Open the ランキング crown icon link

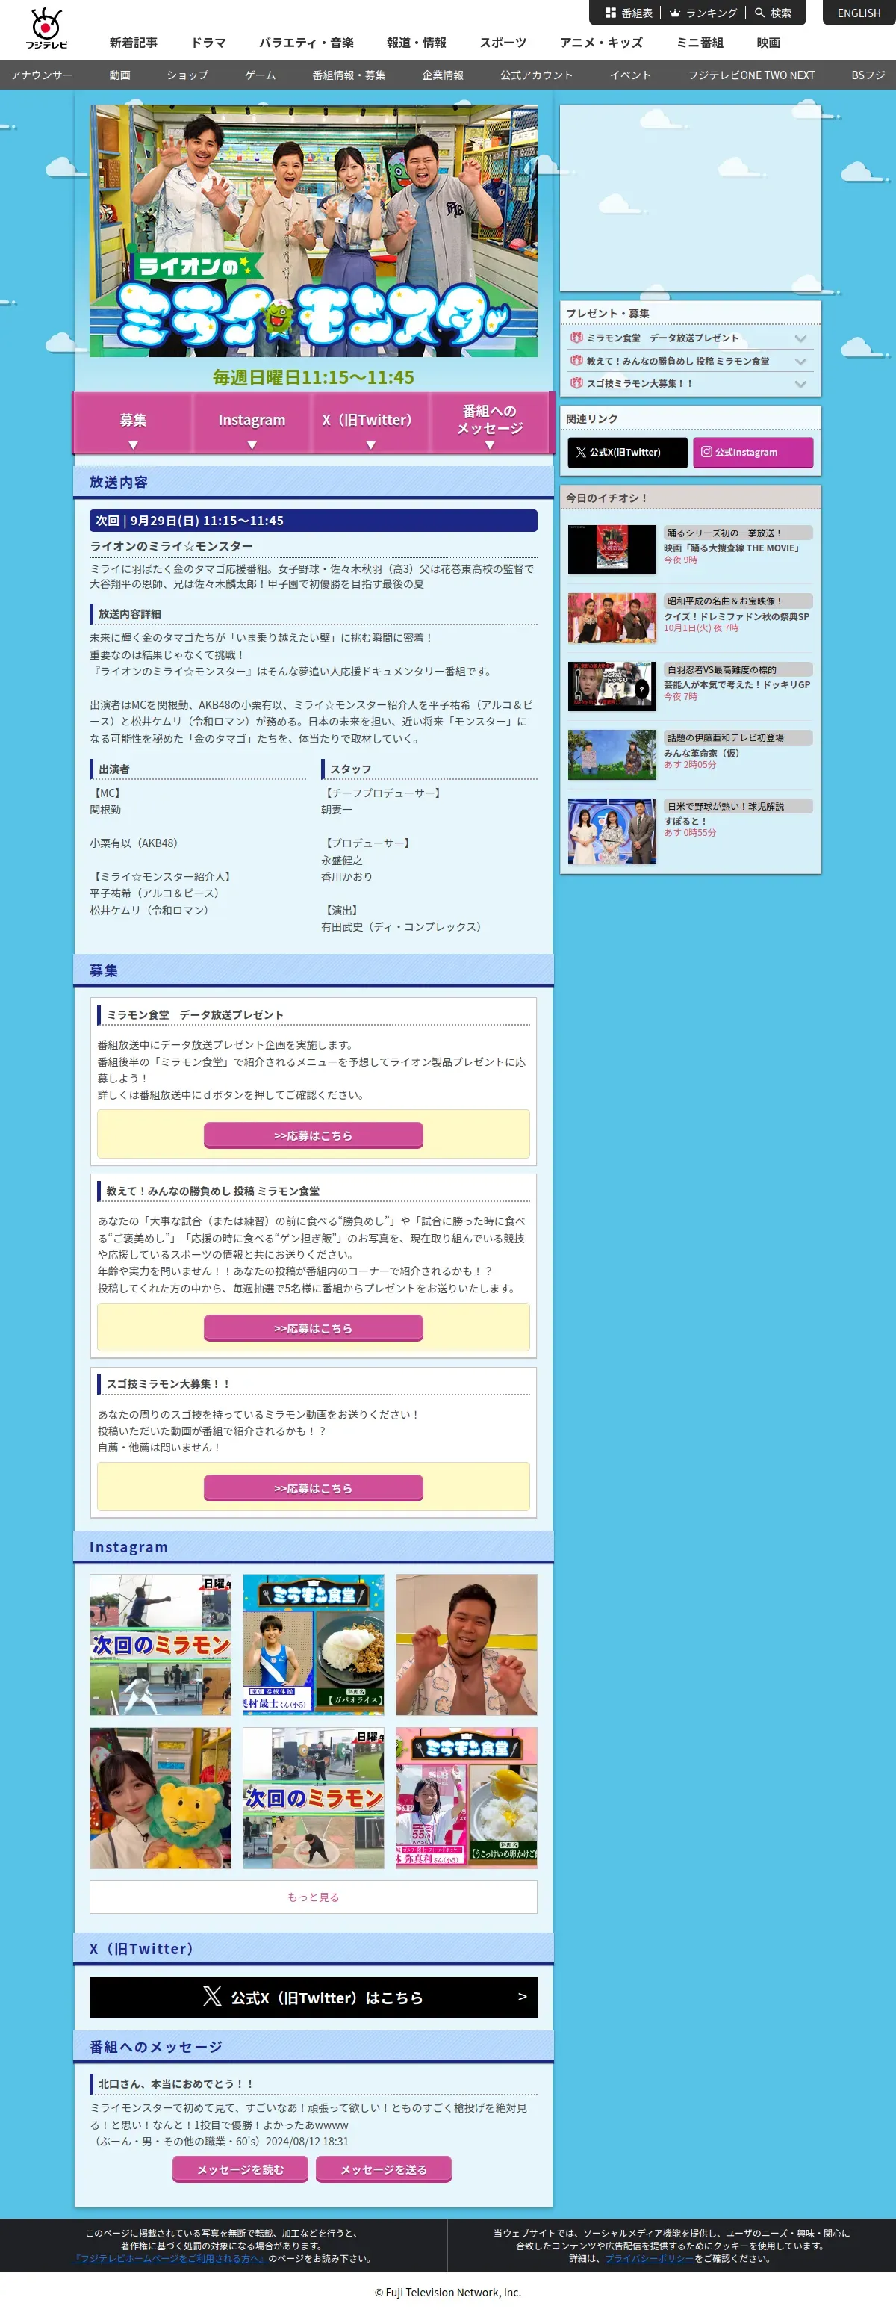[x=704, y=13]
